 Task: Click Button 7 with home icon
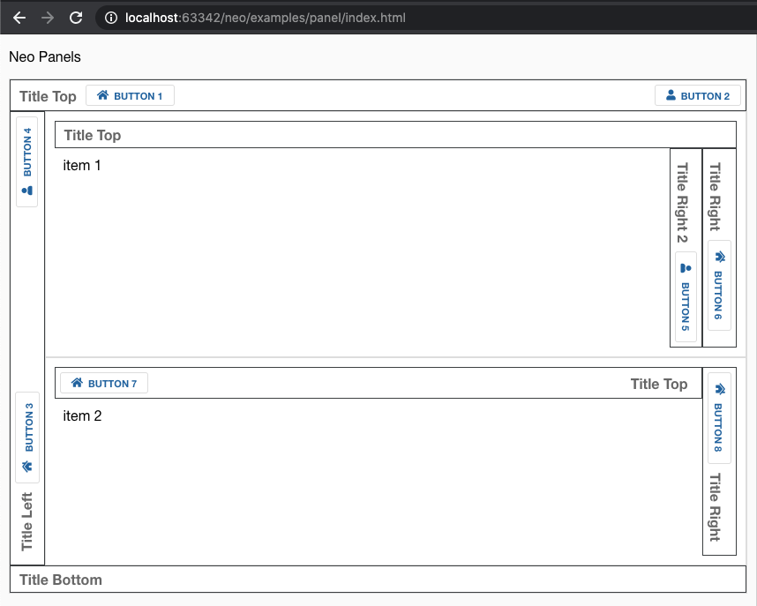pos(104,383)
